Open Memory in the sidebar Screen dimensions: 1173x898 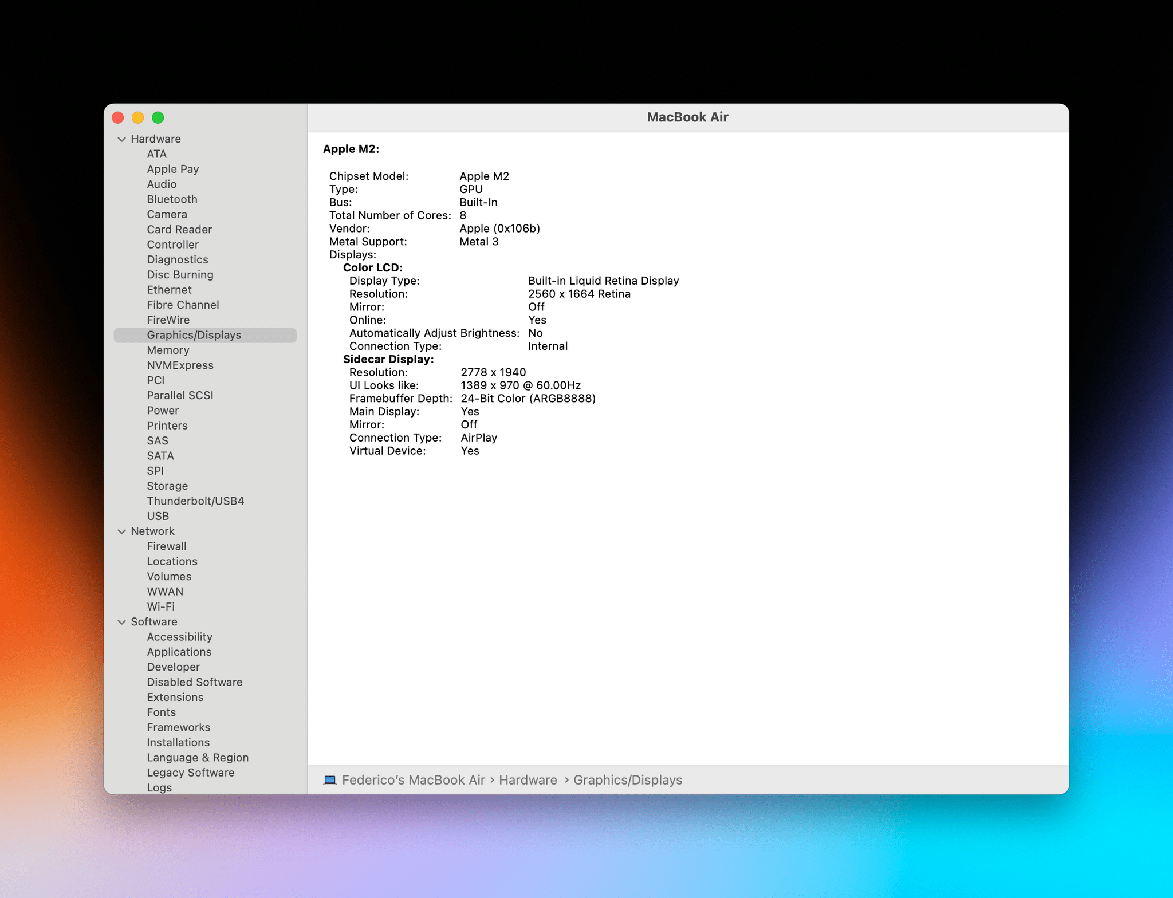tap(168, 350)
